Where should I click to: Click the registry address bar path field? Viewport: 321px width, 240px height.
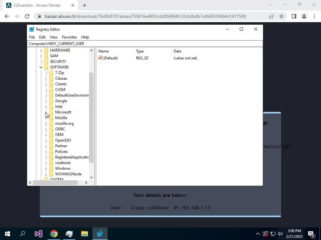pos(145,44)
